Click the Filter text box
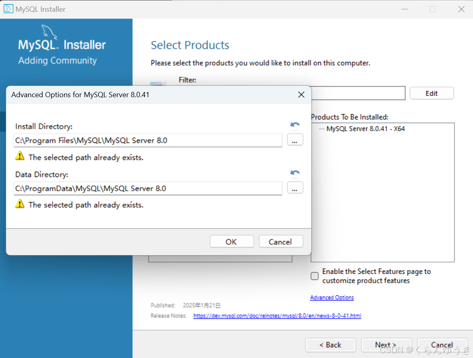Screen dimensions: 473x358 [x=358, y=93]
